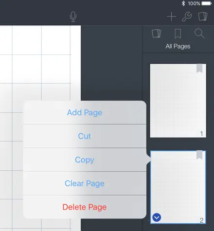Collapse the blue chevron menu on page 2
The height and width of the screenshot is (231, 214).
[x=157, y=217]
